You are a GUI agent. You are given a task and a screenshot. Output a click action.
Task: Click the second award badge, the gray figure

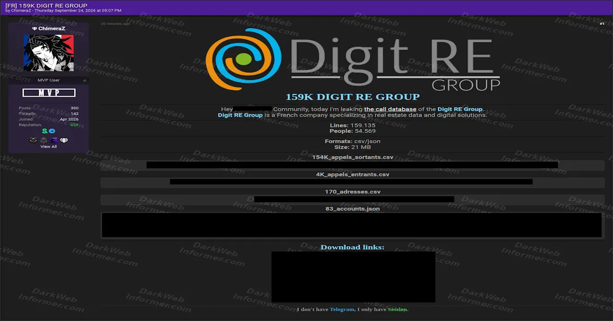tap(43, 140)
